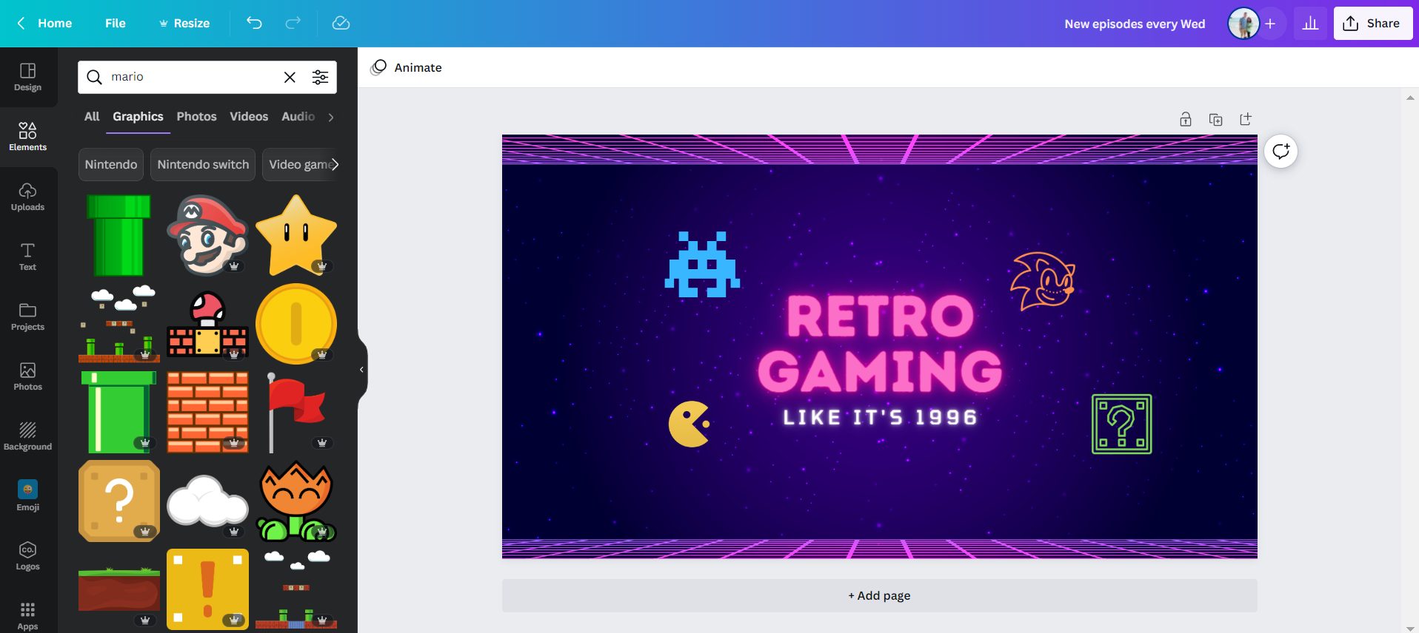The width and height of the screenshot is (1419, 633).
Task: Insert the orange brick wall graphic
Action: point(207,412)
